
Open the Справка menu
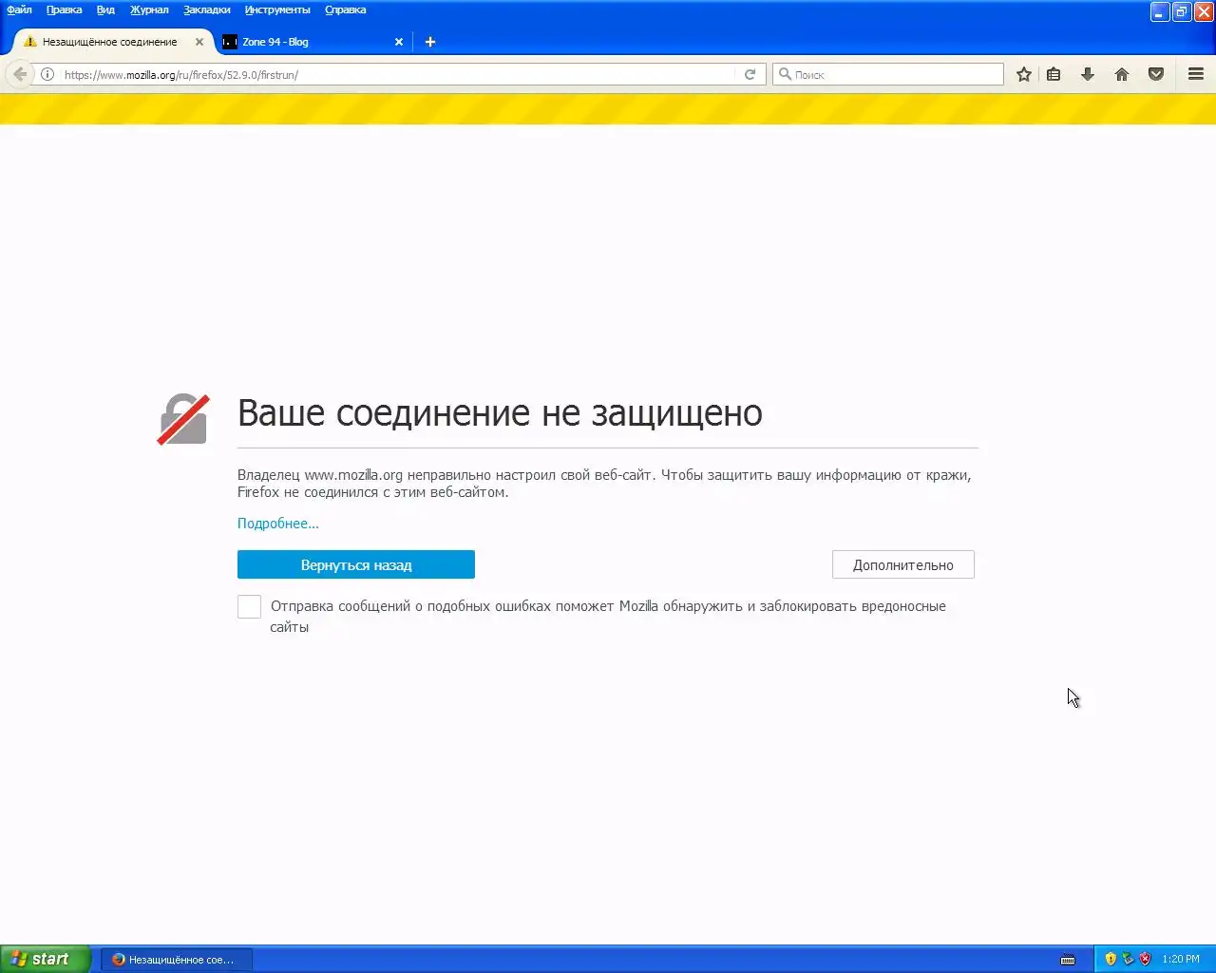click(345, 10)
